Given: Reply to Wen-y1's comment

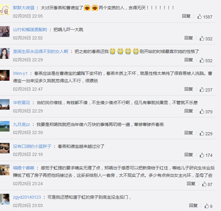Looking at the screenshot, I should coord(189,89).
